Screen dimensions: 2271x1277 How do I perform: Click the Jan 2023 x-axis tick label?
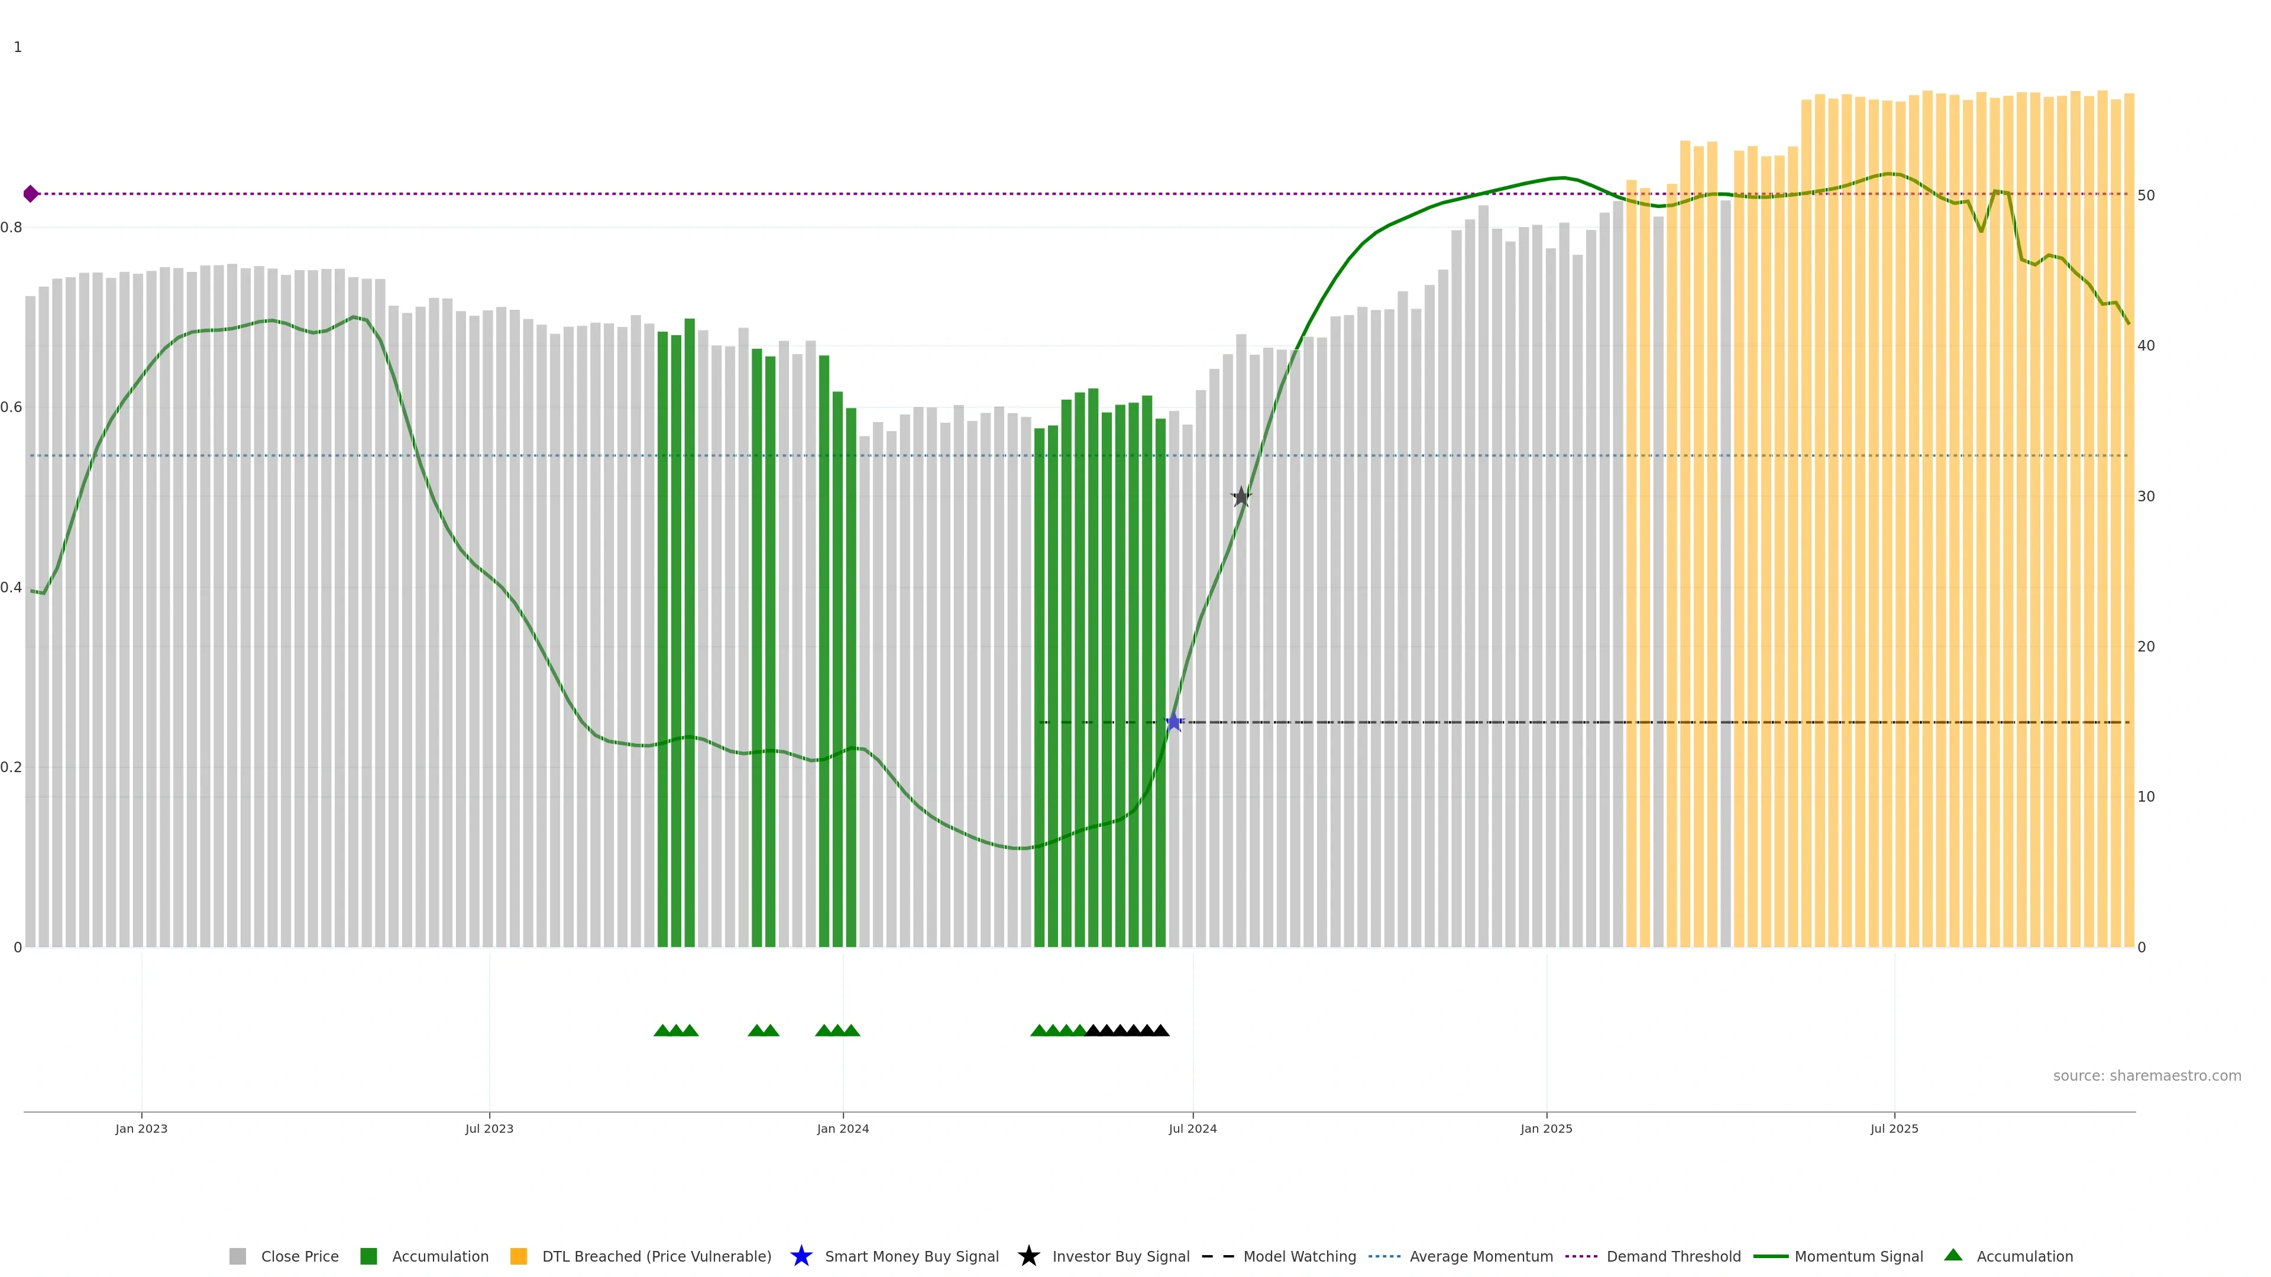click(141, 1128)
